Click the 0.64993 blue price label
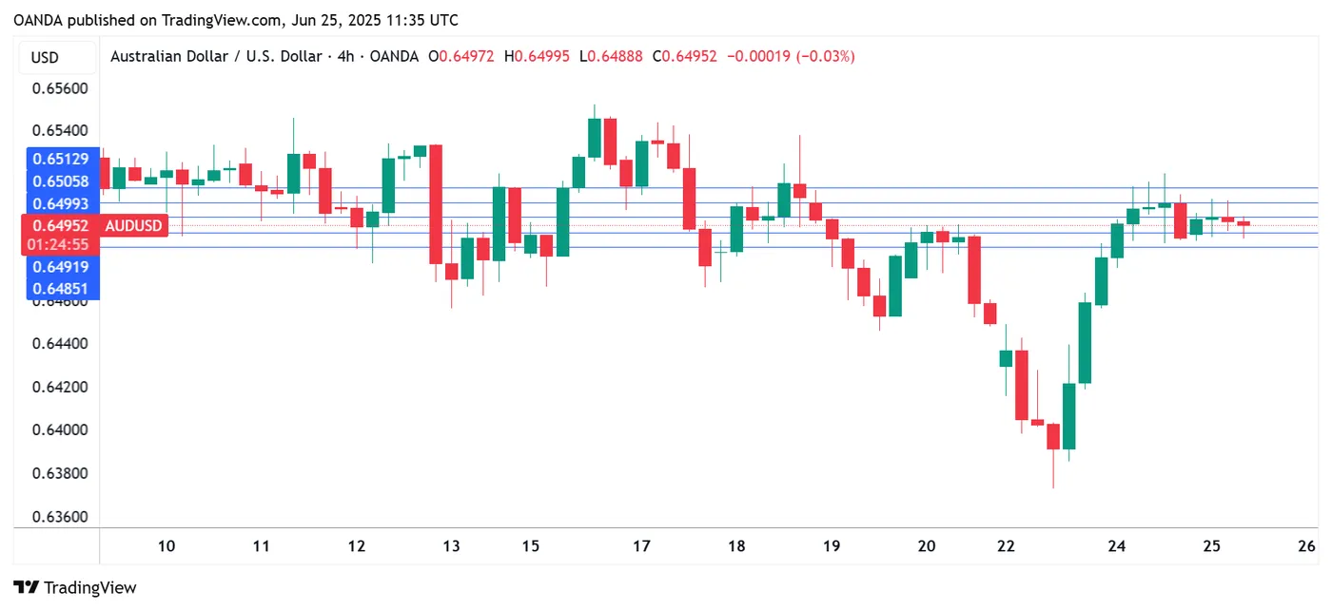This screenshot has width=1332, height=610. pos(61,203)
